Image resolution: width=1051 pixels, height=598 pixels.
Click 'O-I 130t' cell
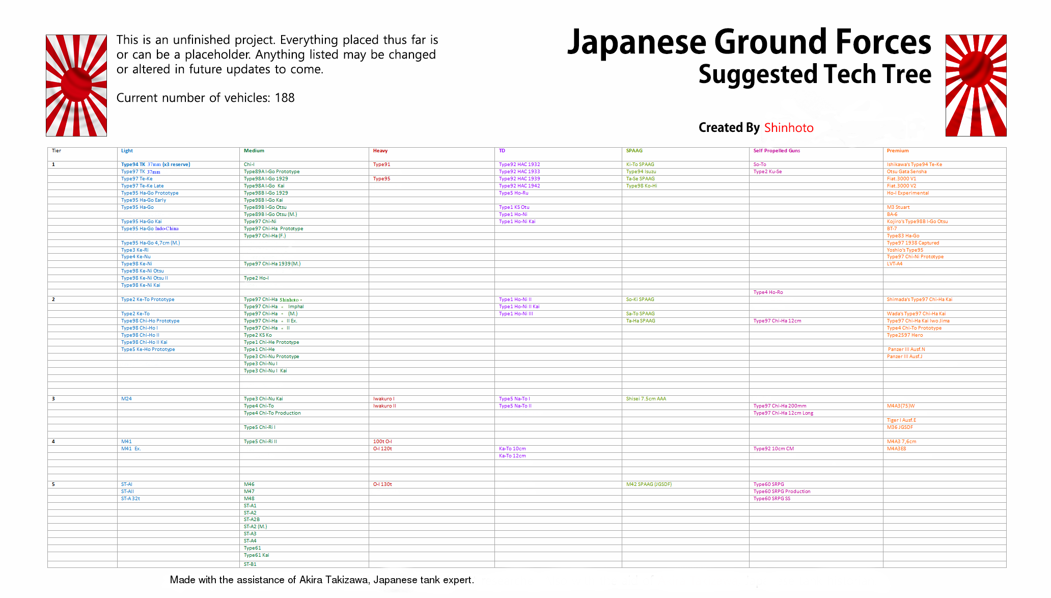coord(382,484)
